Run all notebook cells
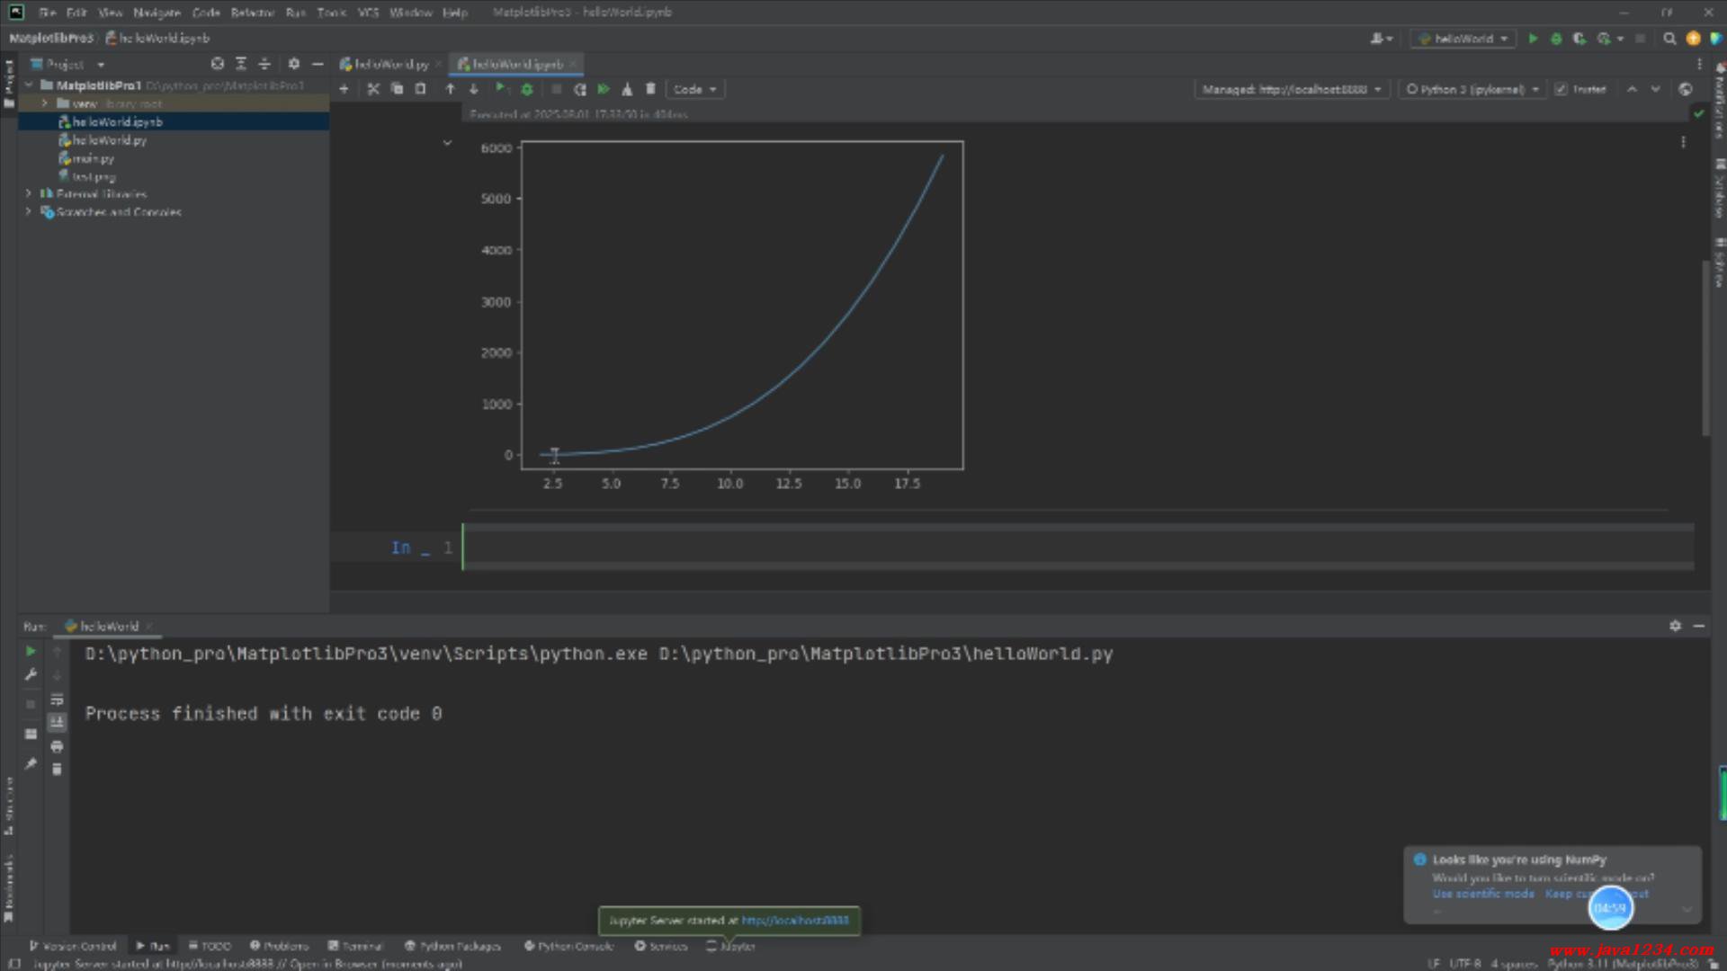The height and width of the screenshot is (971, 1727). pyautogui.click(x=604, y=89)
